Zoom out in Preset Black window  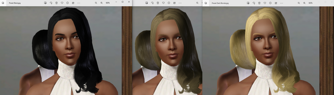96,3
